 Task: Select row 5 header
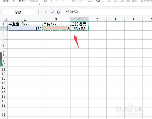[4, 42]
